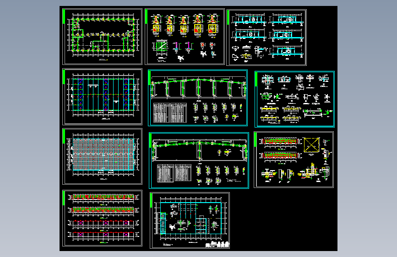Select the sheet containing the yellow crossed square
This screenshot has width=397, height=257.
[294, 160]
